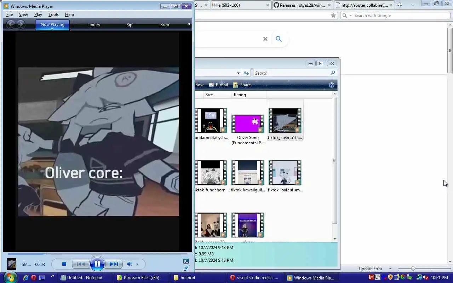Expand the browser status bar arrow
Image resolution: width=453 pixels, height=283 pixels.
390,269
